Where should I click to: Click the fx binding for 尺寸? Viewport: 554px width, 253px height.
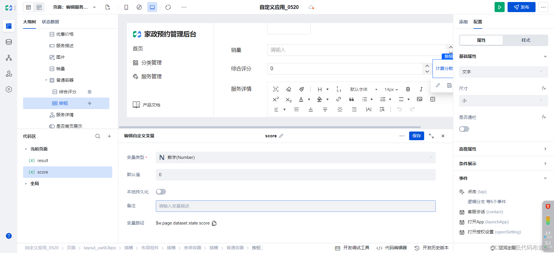[544, 88]
